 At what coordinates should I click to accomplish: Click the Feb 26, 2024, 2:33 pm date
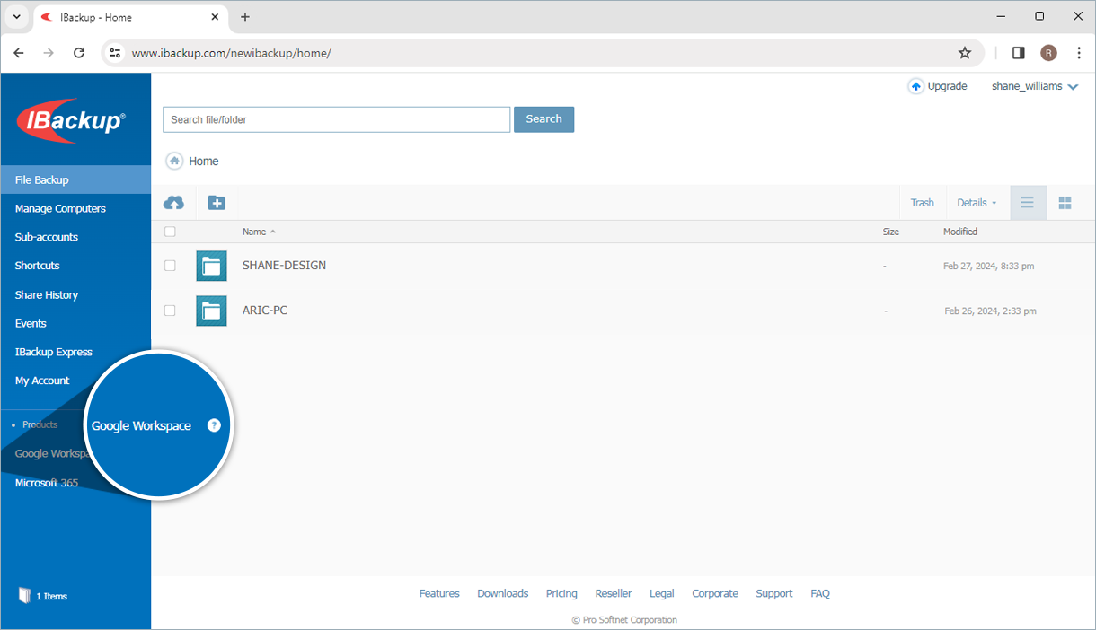point(990,311)
